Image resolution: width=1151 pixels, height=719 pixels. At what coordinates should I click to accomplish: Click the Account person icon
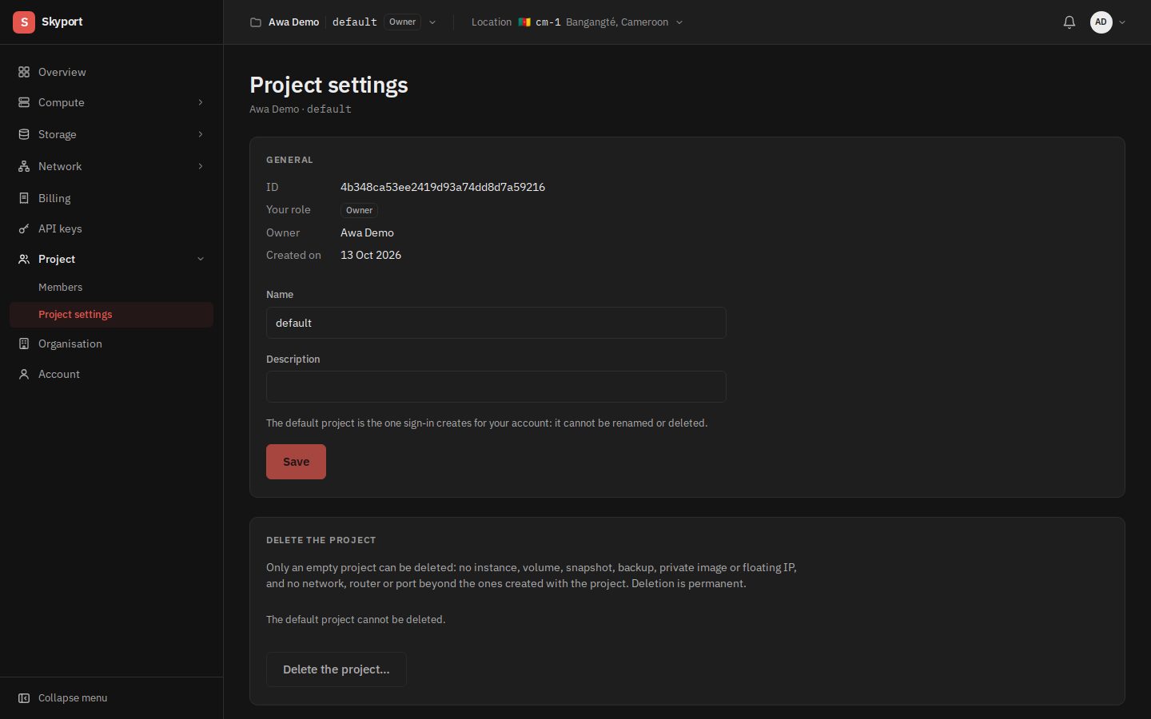[x=24, y=374]
